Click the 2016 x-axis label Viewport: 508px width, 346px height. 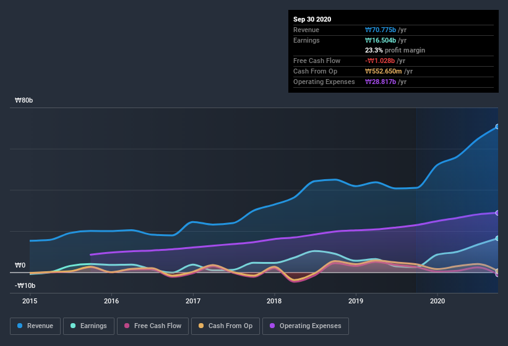[x=111, y=301]
